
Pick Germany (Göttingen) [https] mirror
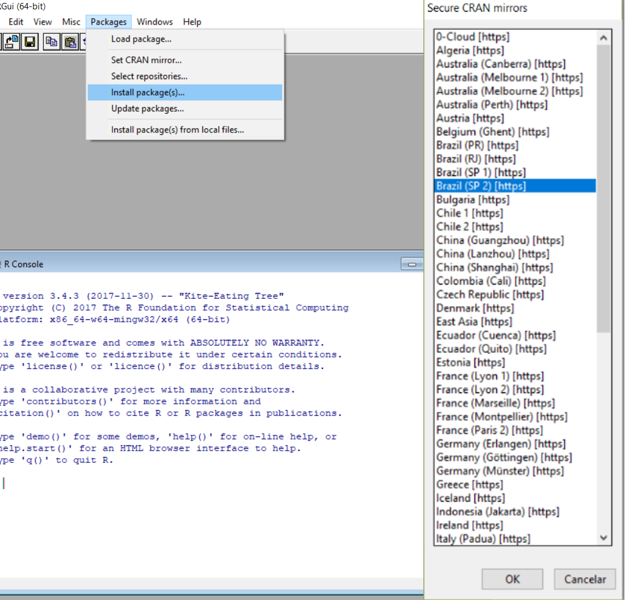[x=504, y=458]
